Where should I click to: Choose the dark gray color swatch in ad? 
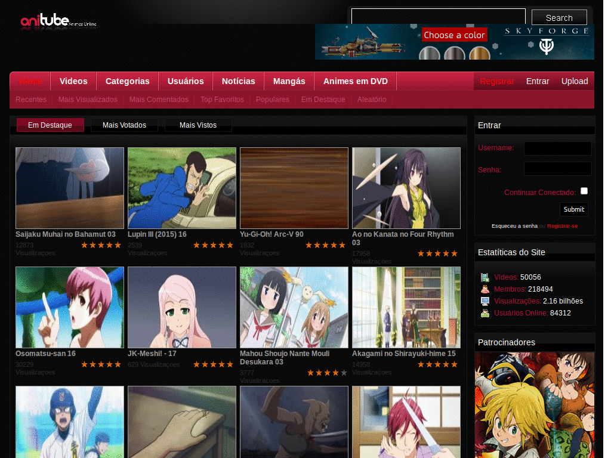click(454, 53)
